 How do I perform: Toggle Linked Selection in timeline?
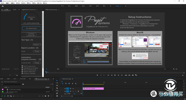pos(69,84)
